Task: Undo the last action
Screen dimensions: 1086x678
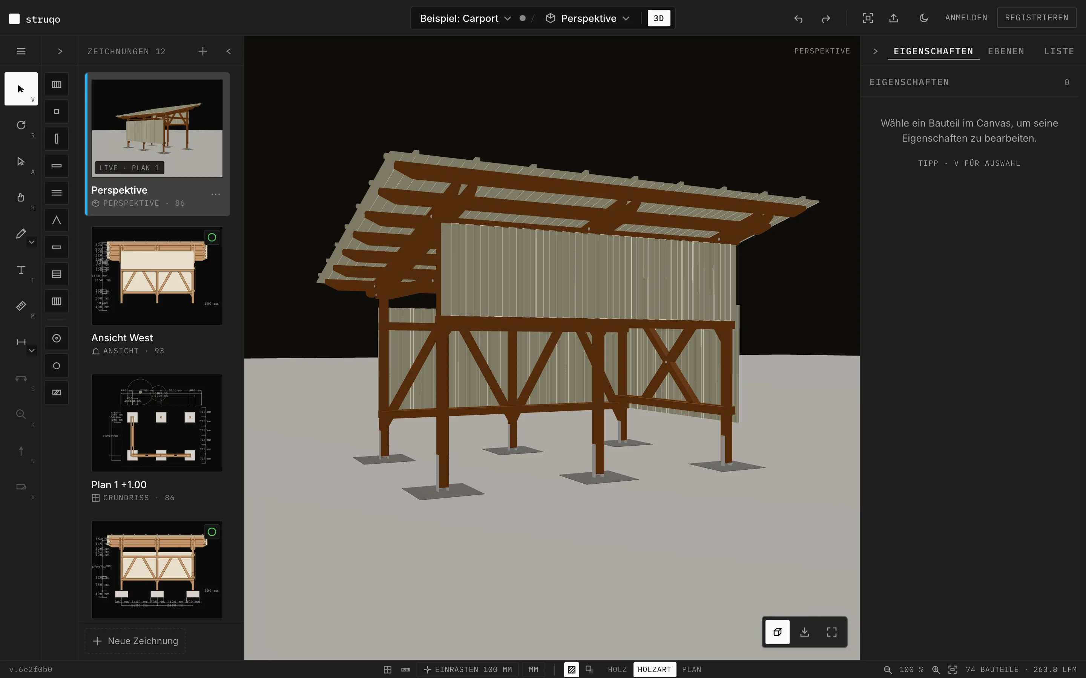Action: pyautogui.click(x=798, y=18)
